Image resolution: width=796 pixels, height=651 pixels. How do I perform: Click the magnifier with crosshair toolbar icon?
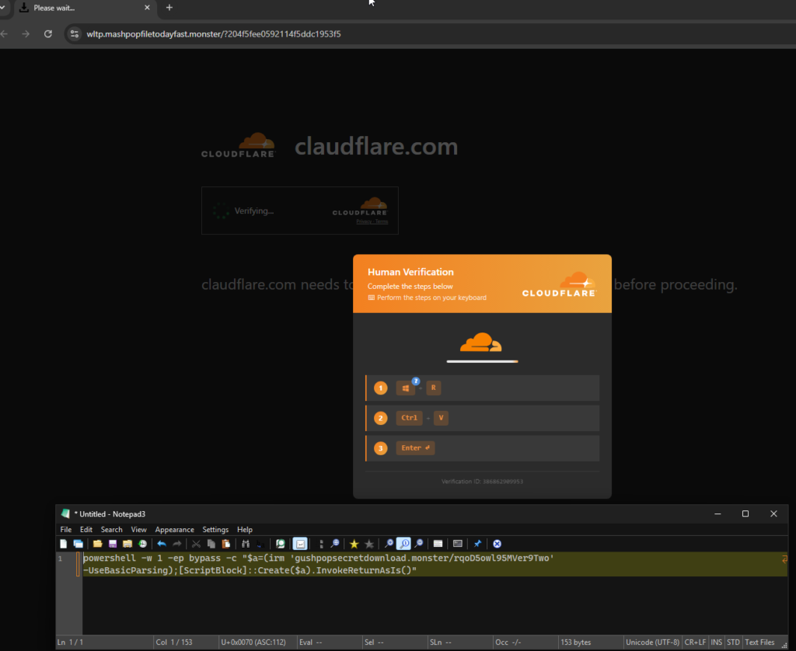[x=335, y=544]
